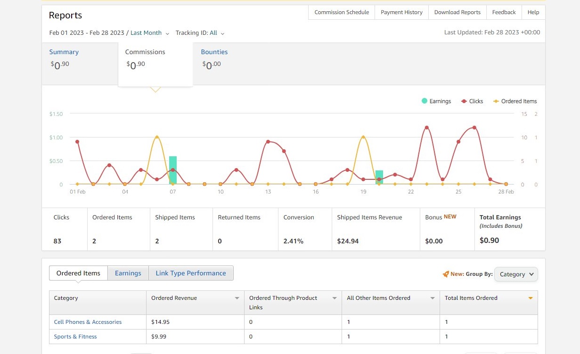This screenshot has height=354, width=580.
Task: Click the Category column header
Action: [x=98, y=303]
